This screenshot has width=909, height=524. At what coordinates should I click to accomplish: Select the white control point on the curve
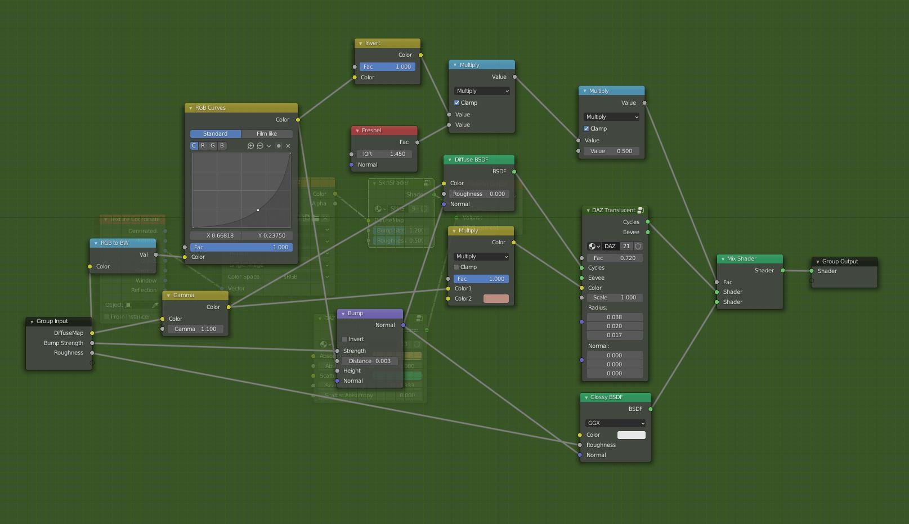258,211
